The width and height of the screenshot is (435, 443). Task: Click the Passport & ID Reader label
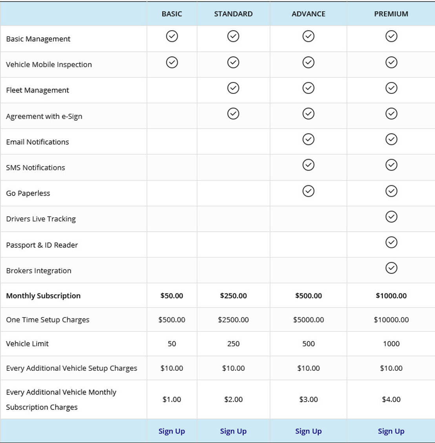(42, 245)
